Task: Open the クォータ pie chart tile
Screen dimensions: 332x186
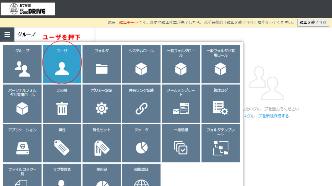Action: tap(141, 143)
